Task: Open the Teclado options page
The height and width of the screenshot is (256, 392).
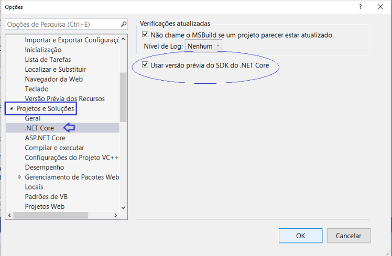Action: tap(37, 89)
